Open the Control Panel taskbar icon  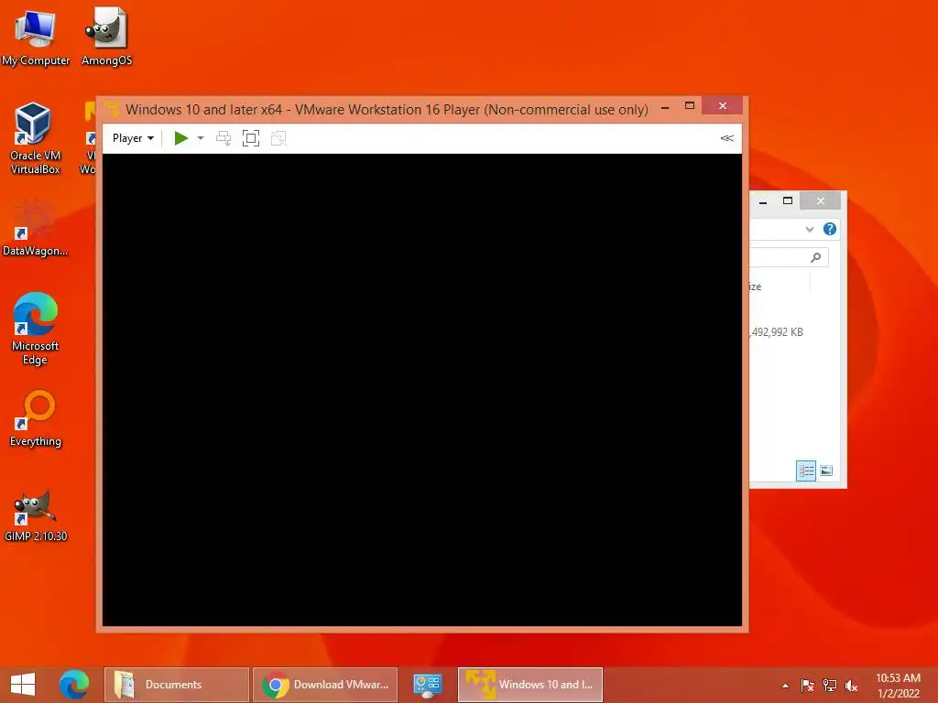(x=427, y=685)
